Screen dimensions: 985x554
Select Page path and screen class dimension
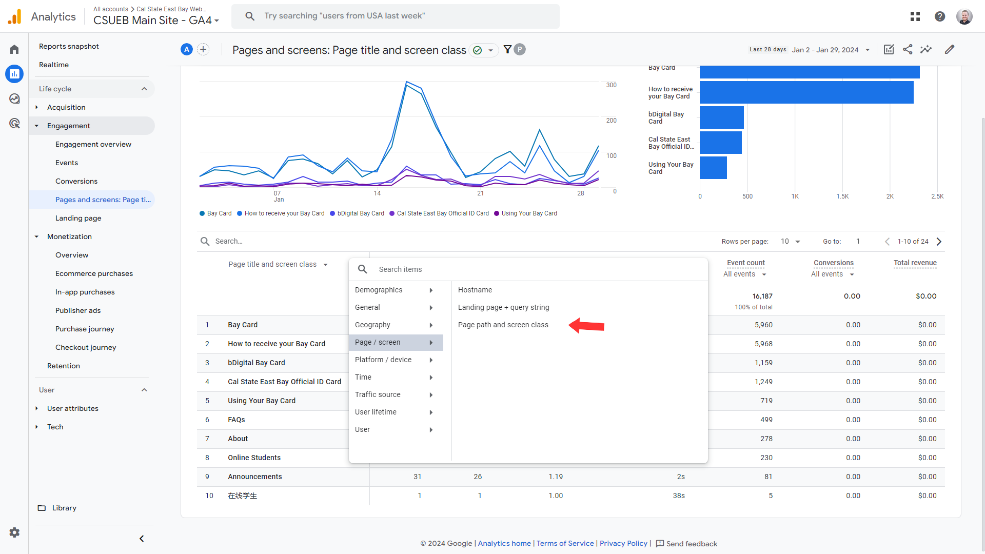tap(503, 325)
